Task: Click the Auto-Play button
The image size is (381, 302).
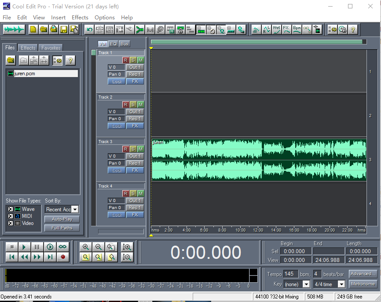Action: click(62, 219)
